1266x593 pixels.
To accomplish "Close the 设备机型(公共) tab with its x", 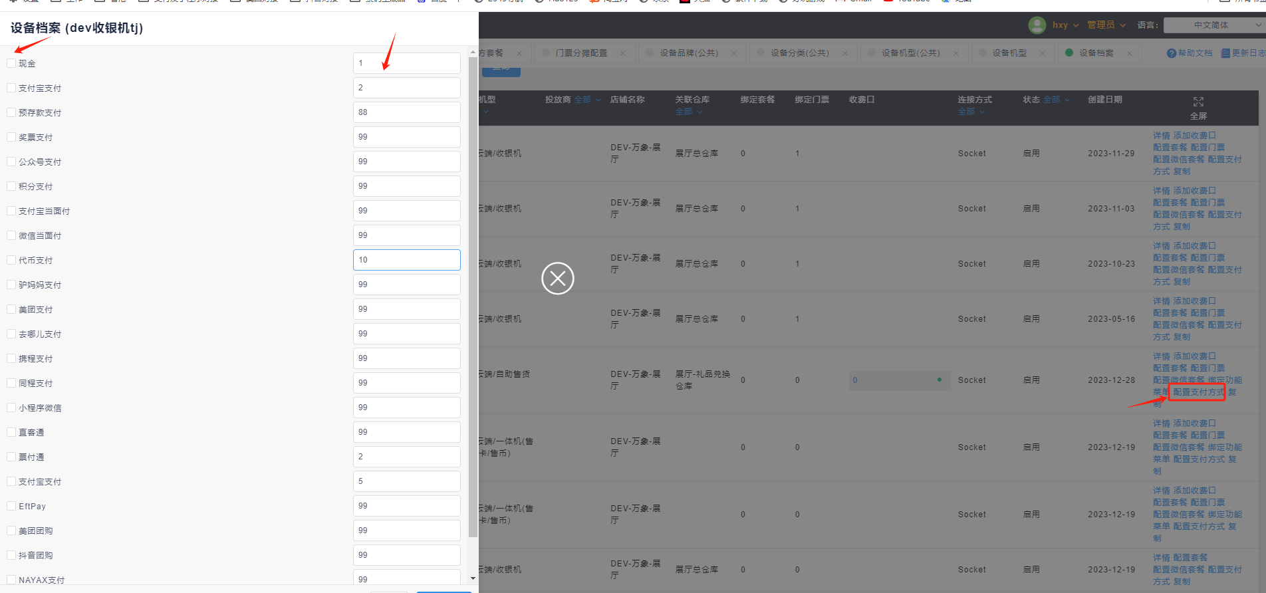I will (x=956, y=53).
